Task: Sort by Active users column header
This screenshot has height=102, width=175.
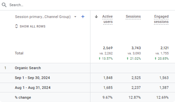Action: click(108, 19)
